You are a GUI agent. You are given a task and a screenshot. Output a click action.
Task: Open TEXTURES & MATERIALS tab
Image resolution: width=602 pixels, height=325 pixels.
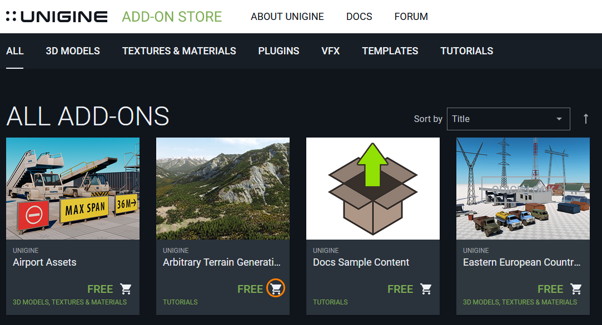click(x=179, y=51)
